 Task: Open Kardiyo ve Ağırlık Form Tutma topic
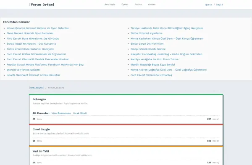155,59
